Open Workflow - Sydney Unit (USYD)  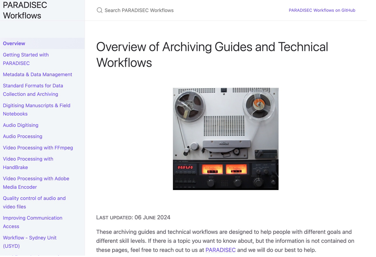tap(30, 242)
